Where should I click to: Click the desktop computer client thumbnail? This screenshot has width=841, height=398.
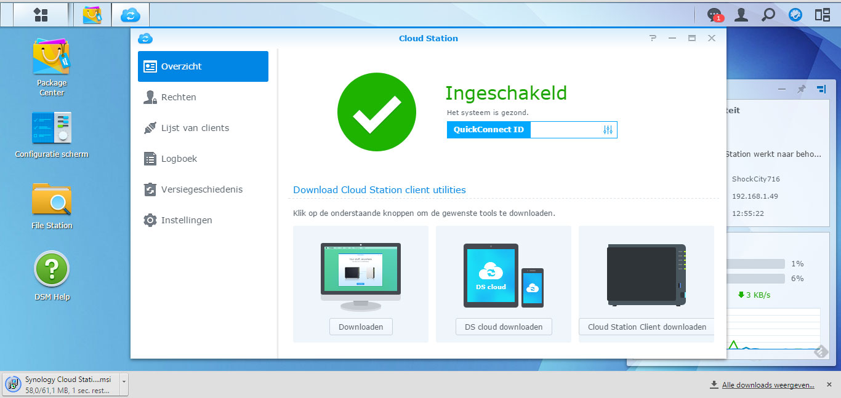click(361, 276)
